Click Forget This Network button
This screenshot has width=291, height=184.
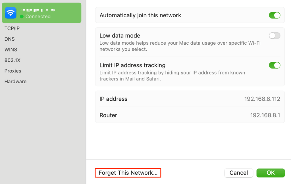pos(128,173)
